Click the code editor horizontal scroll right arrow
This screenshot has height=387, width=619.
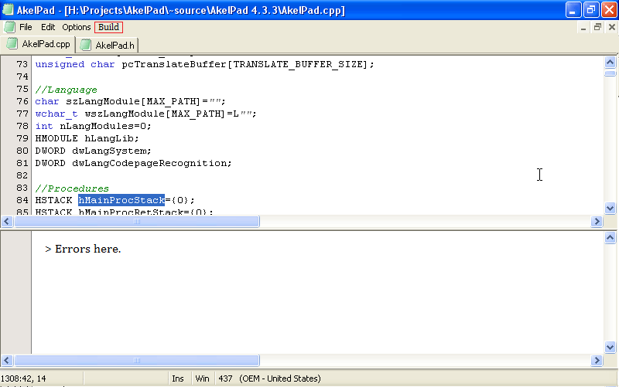point(597,222)
